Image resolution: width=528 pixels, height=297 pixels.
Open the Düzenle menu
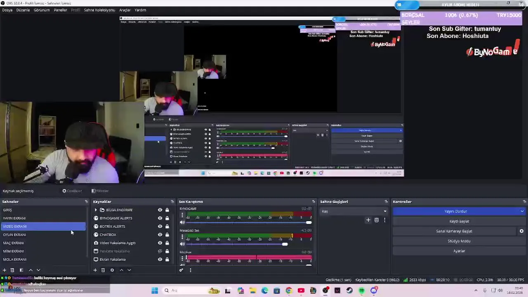(x=23, y=10)
